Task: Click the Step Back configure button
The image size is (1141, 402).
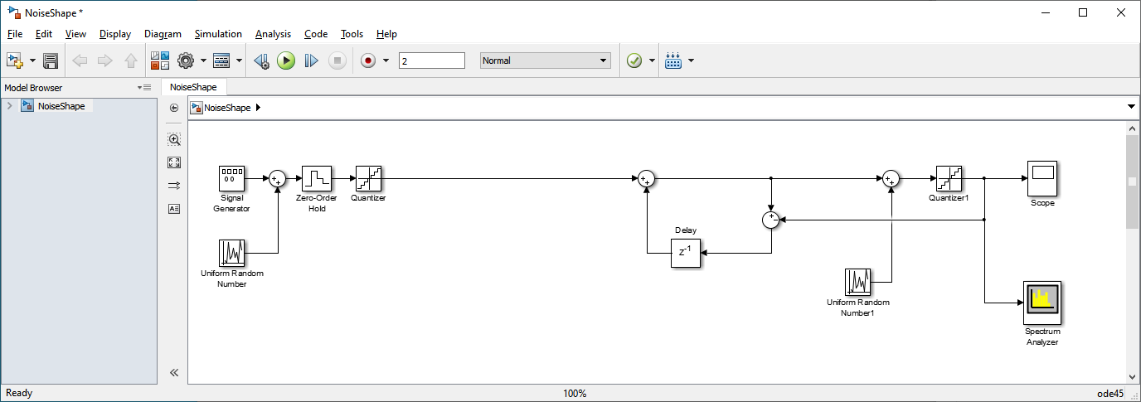Action: (260, 61)
